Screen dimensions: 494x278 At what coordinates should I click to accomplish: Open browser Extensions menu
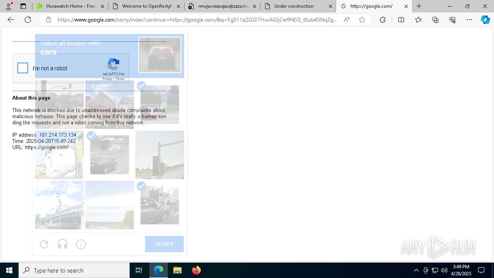click(x=382, y=20)
